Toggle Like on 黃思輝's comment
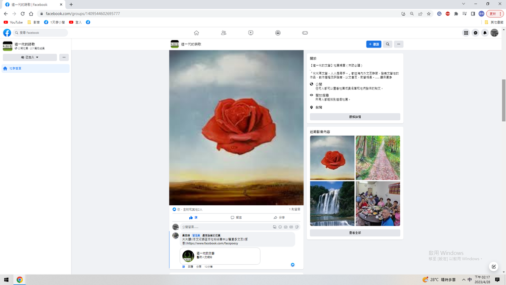Viewport: 506px width, 285px height. [x=183, y=266]
